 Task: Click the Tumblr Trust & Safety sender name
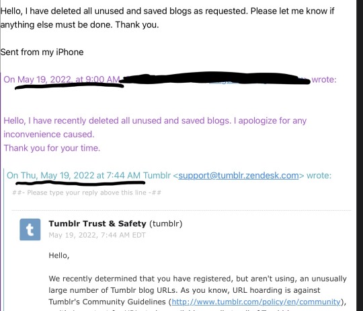97,223
